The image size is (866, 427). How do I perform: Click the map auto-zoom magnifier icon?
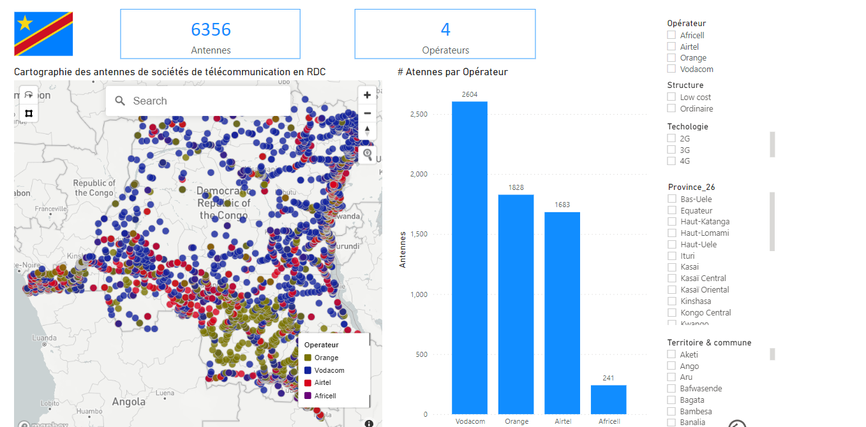point(367,154)
